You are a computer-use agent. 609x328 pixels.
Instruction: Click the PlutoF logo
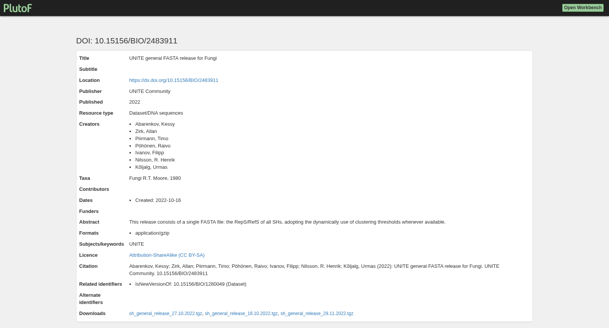18,8
